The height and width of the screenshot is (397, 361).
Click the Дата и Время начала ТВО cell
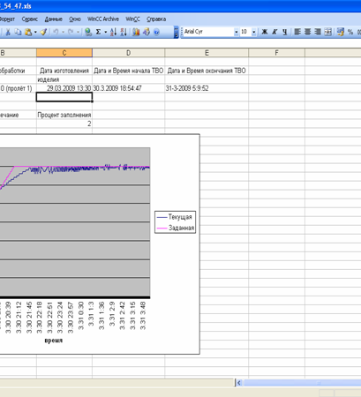pos(129,71)
